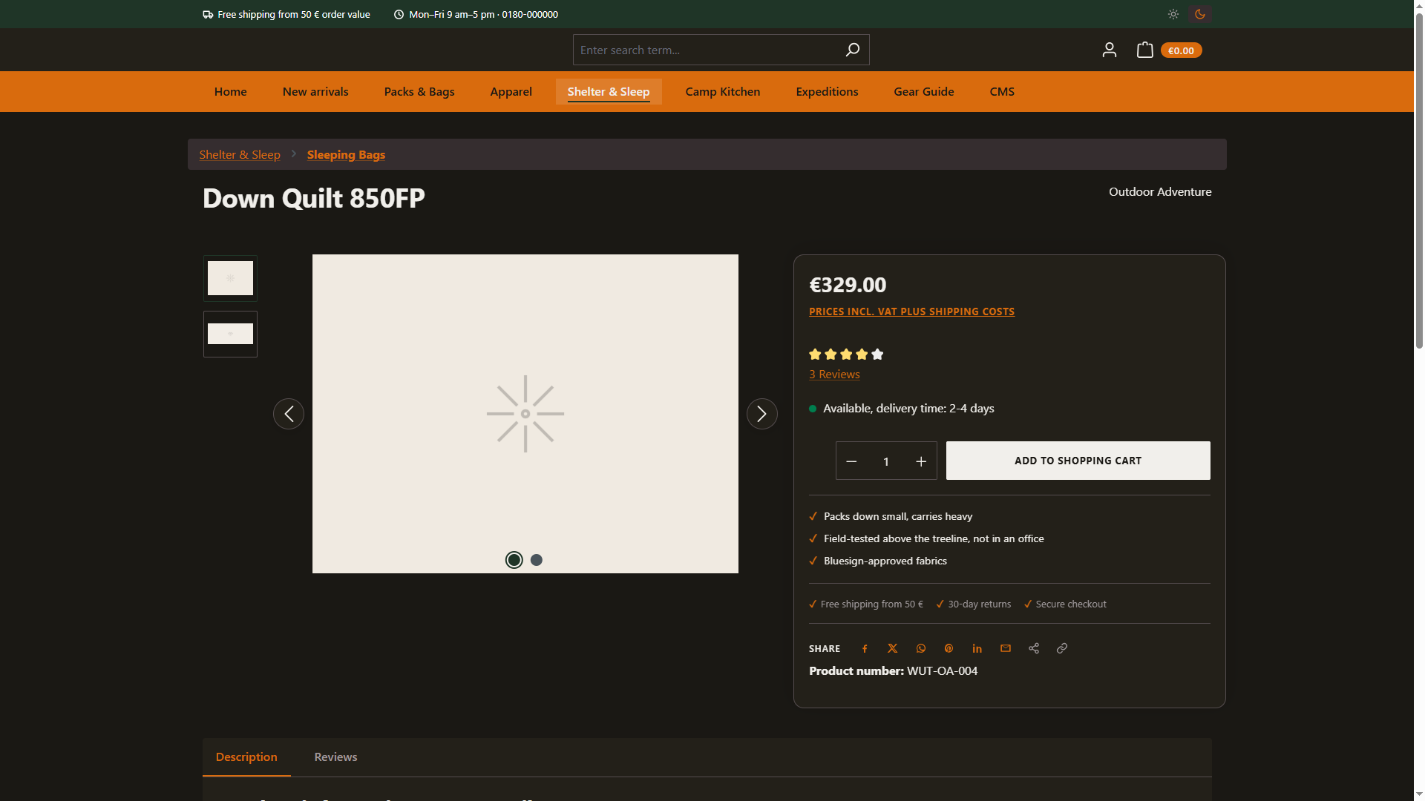The height and width of the screenshot is (801, 1425).
Task: Open prices incl. VAT shipping link
Action: (911, 311)
